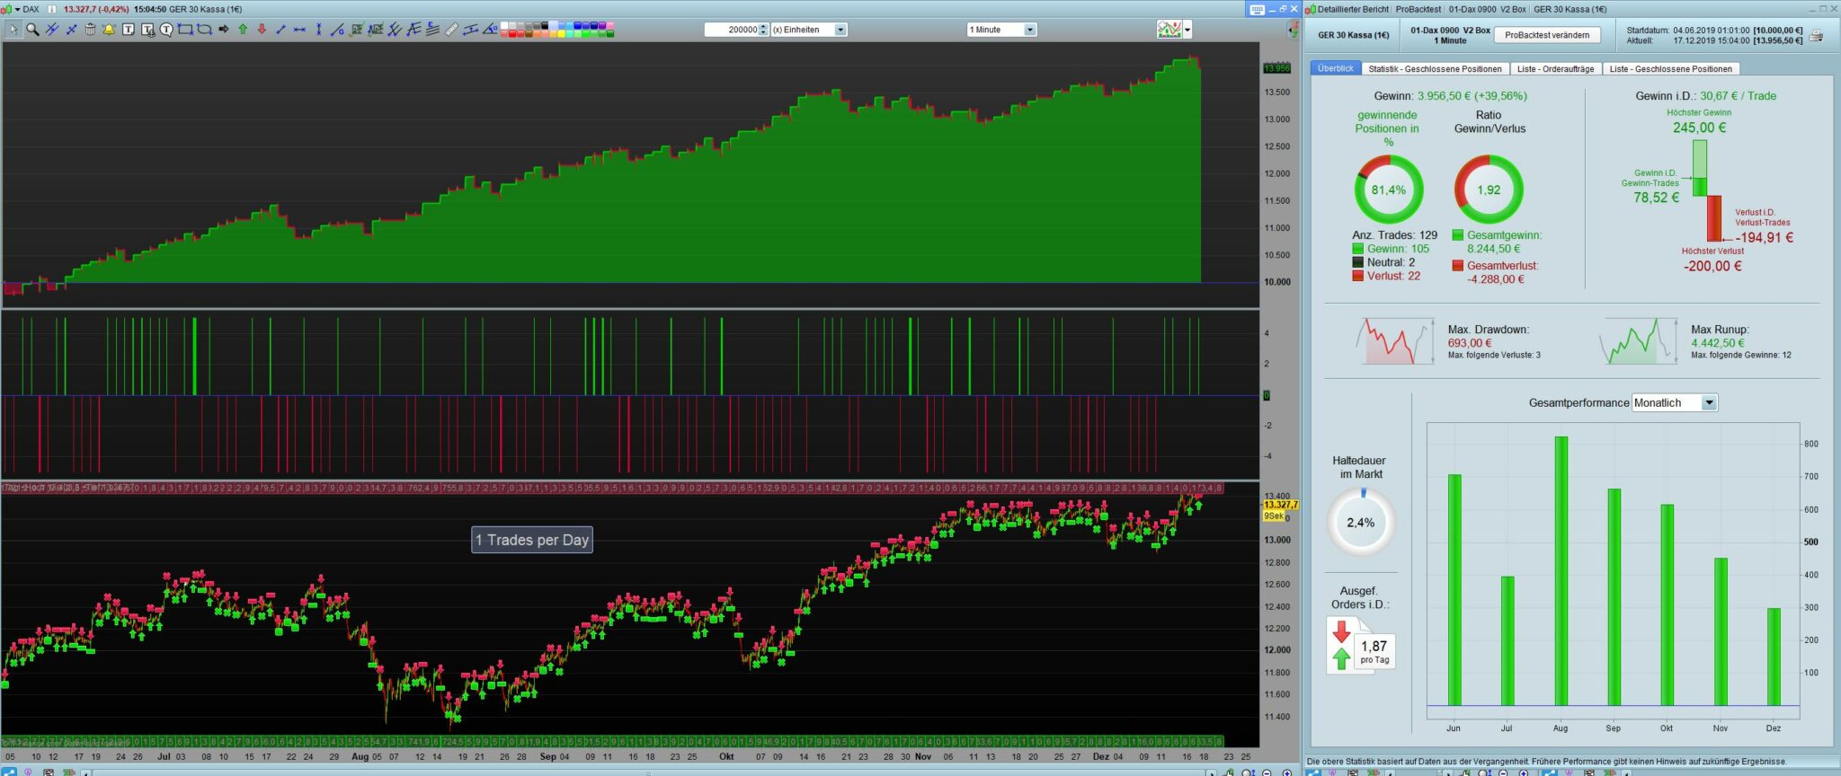The image size is (1841, 776).
Task: Click the Max. Drawdown value 693,00 €
Action: pyautogui.click(x=1470, y=343)
